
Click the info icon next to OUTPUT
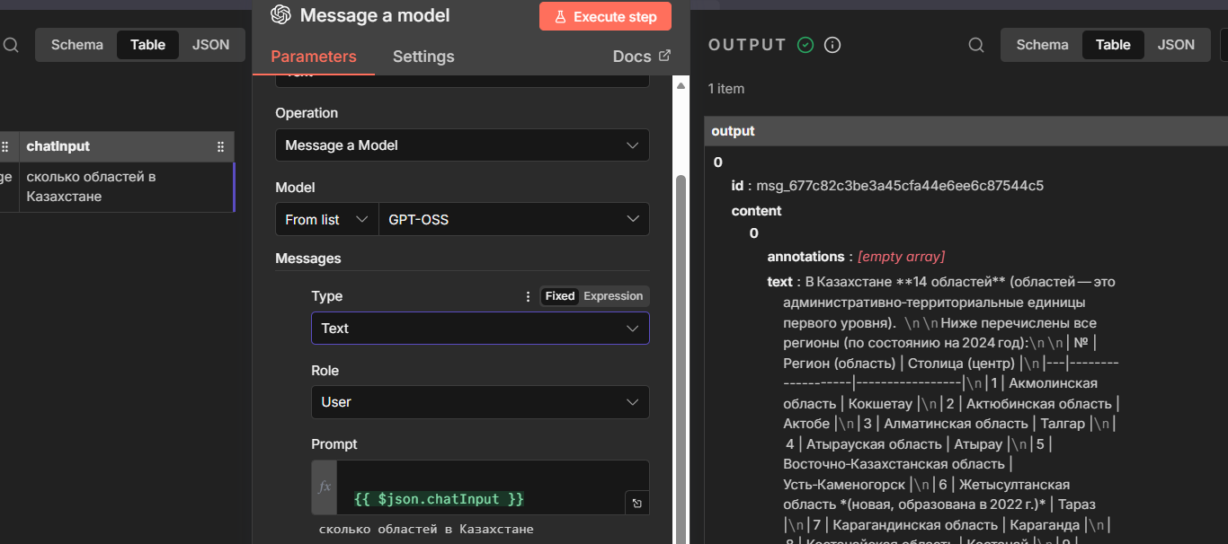[832, 45]
